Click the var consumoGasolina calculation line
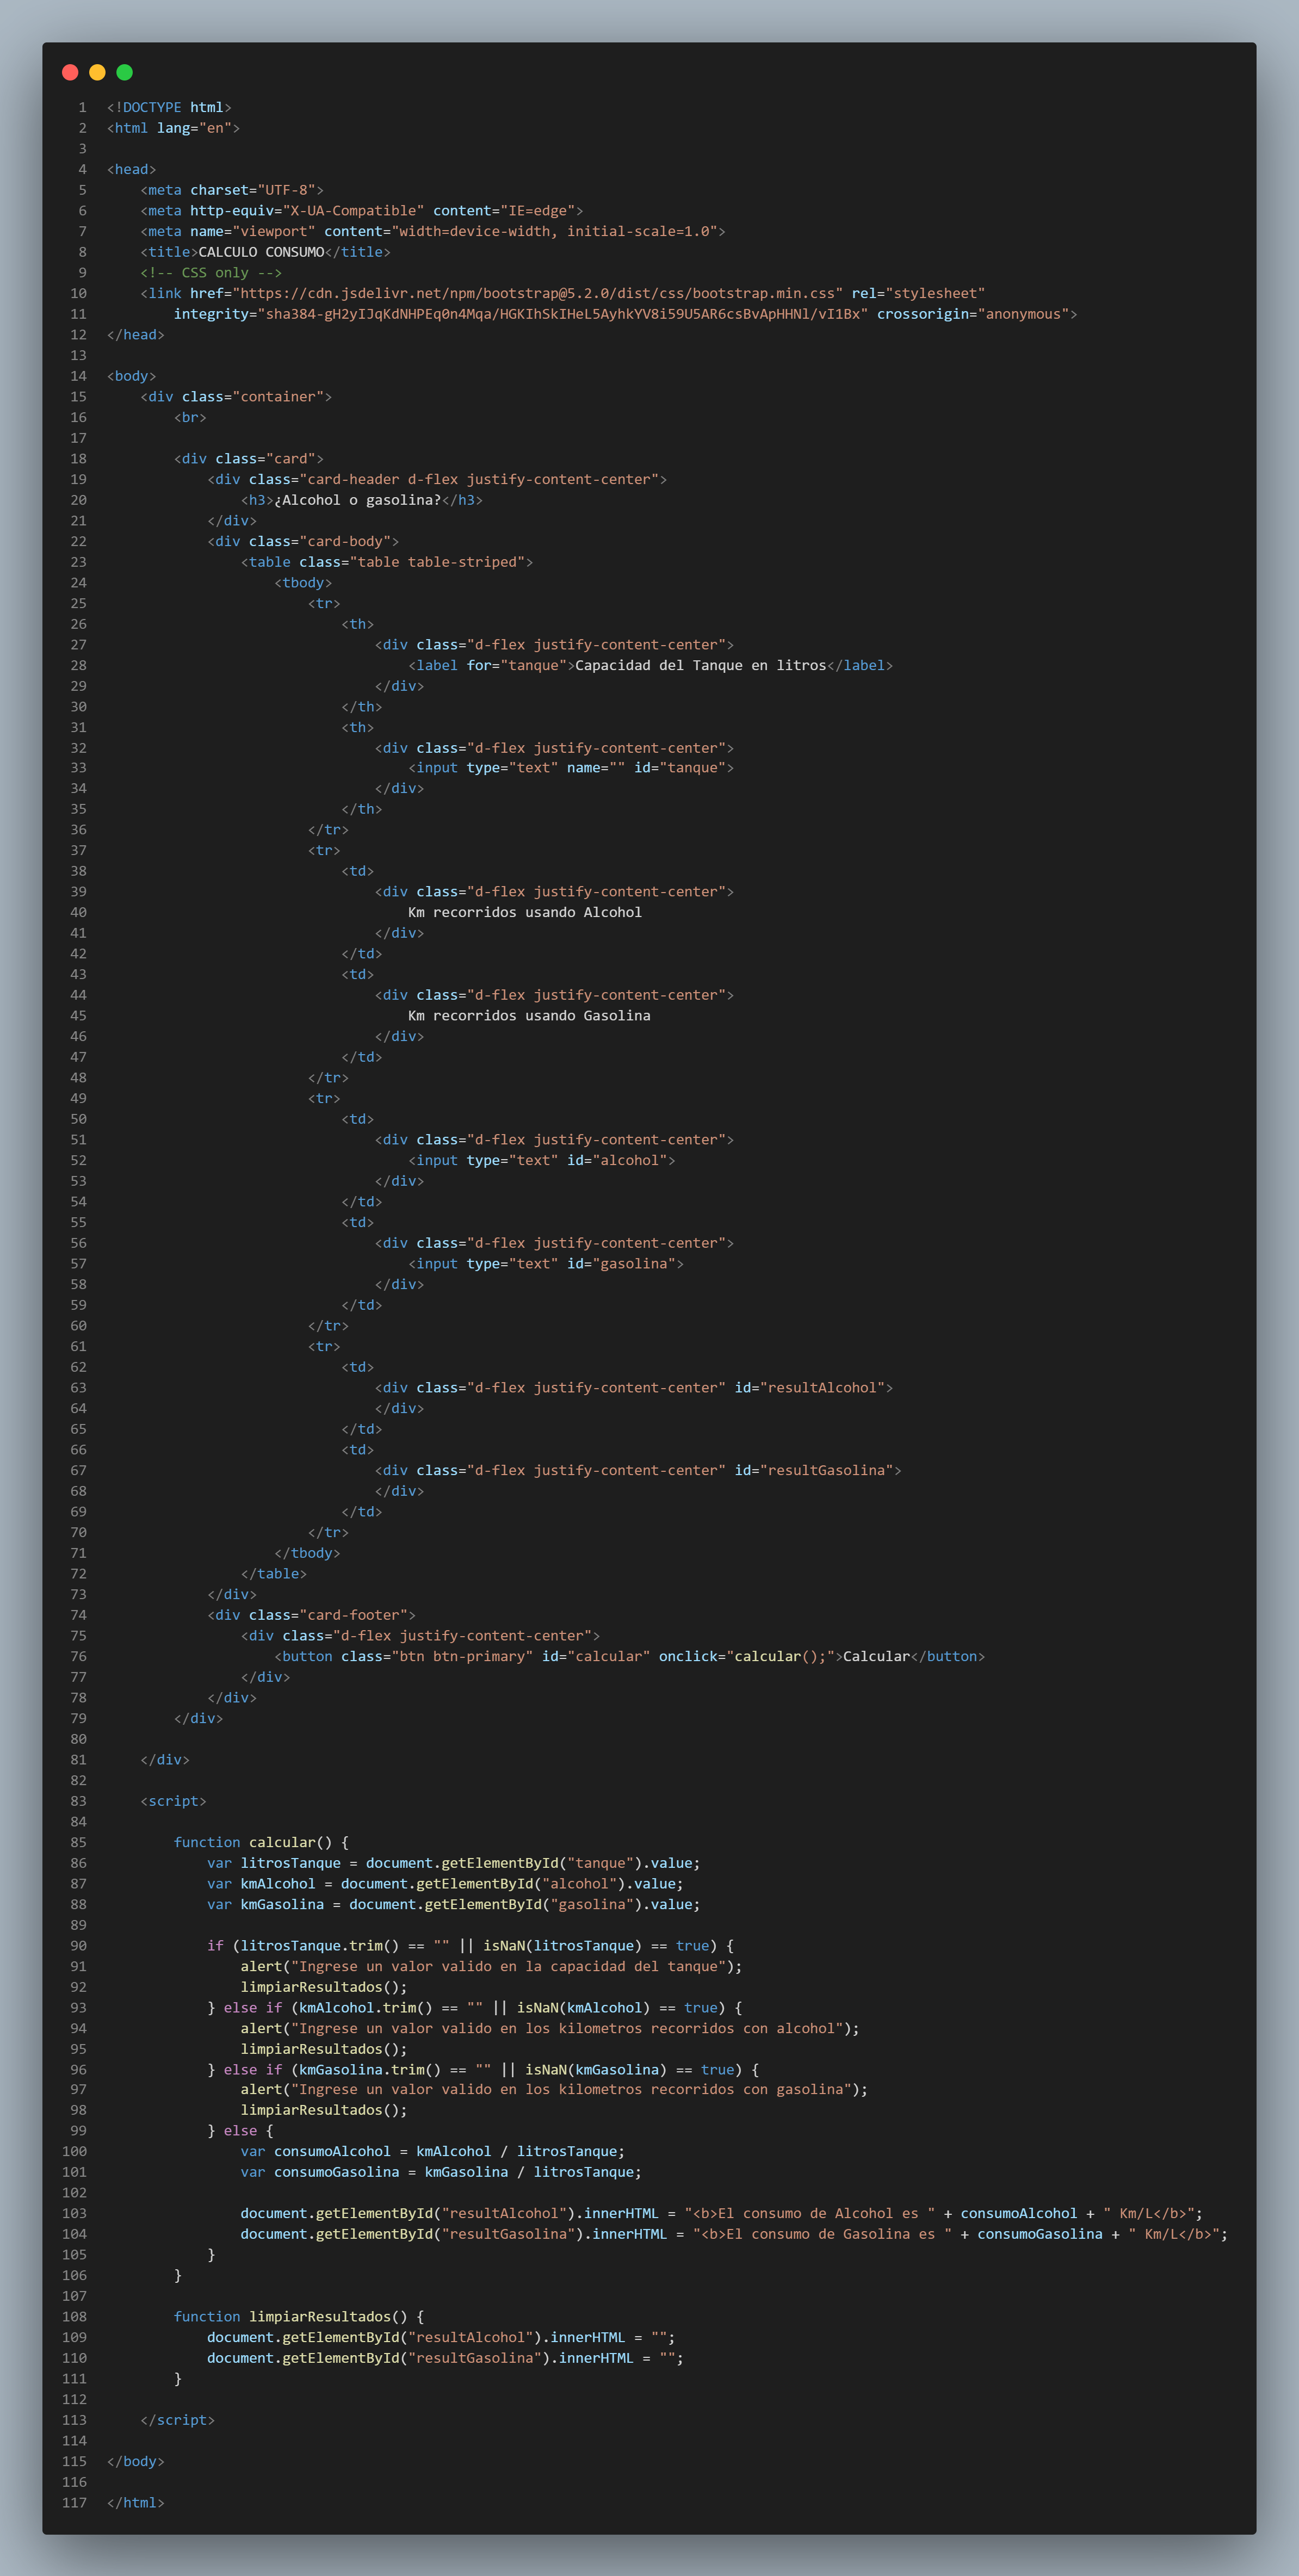The image size is (1299, 2576). [x=441, y=2172]
